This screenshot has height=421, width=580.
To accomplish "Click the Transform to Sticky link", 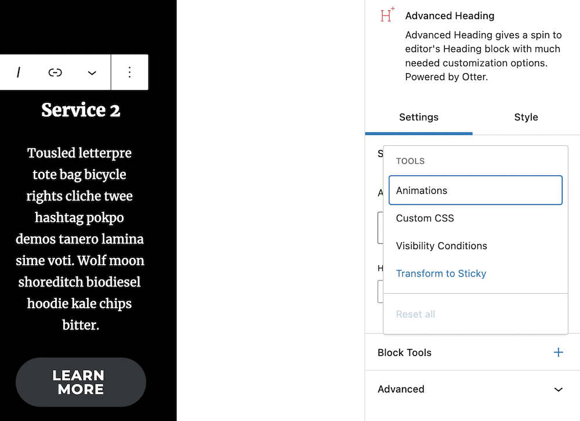I will 441,273.
